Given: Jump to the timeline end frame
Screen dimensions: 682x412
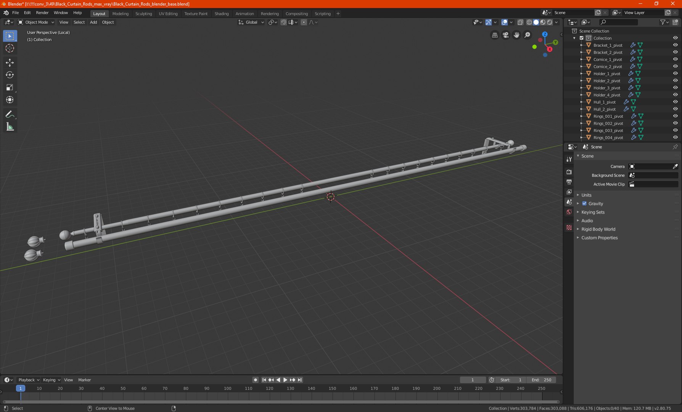Looking at the screenshot, I should (300, 380).
